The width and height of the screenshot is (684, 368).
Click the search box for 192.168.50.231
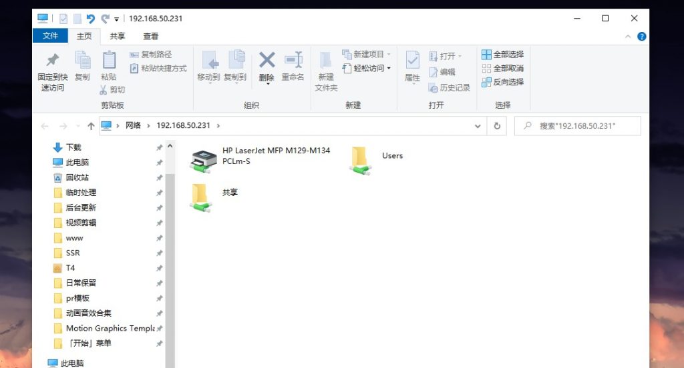pyautogui.click(x=578, y=126)
